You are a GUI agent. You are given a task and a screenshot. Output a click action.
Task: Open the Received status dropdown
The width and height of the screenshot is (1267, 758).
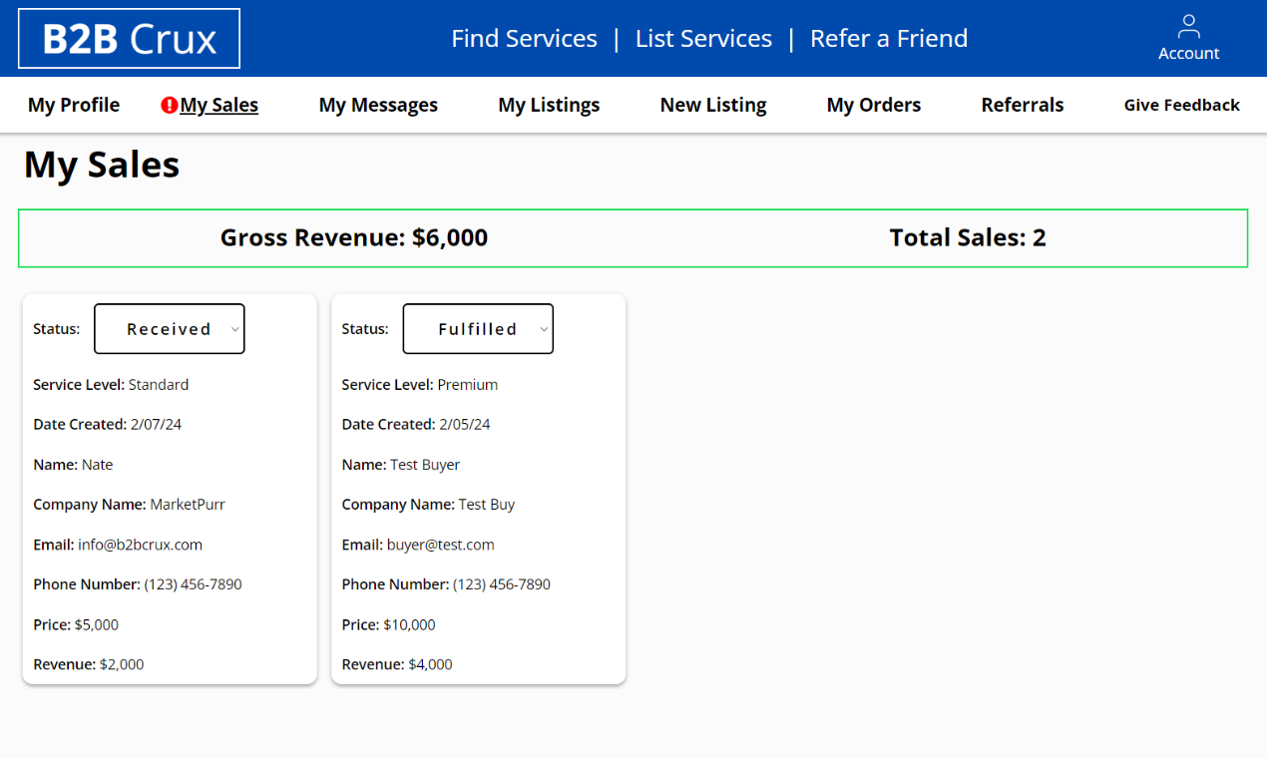[x=170, y=328]
